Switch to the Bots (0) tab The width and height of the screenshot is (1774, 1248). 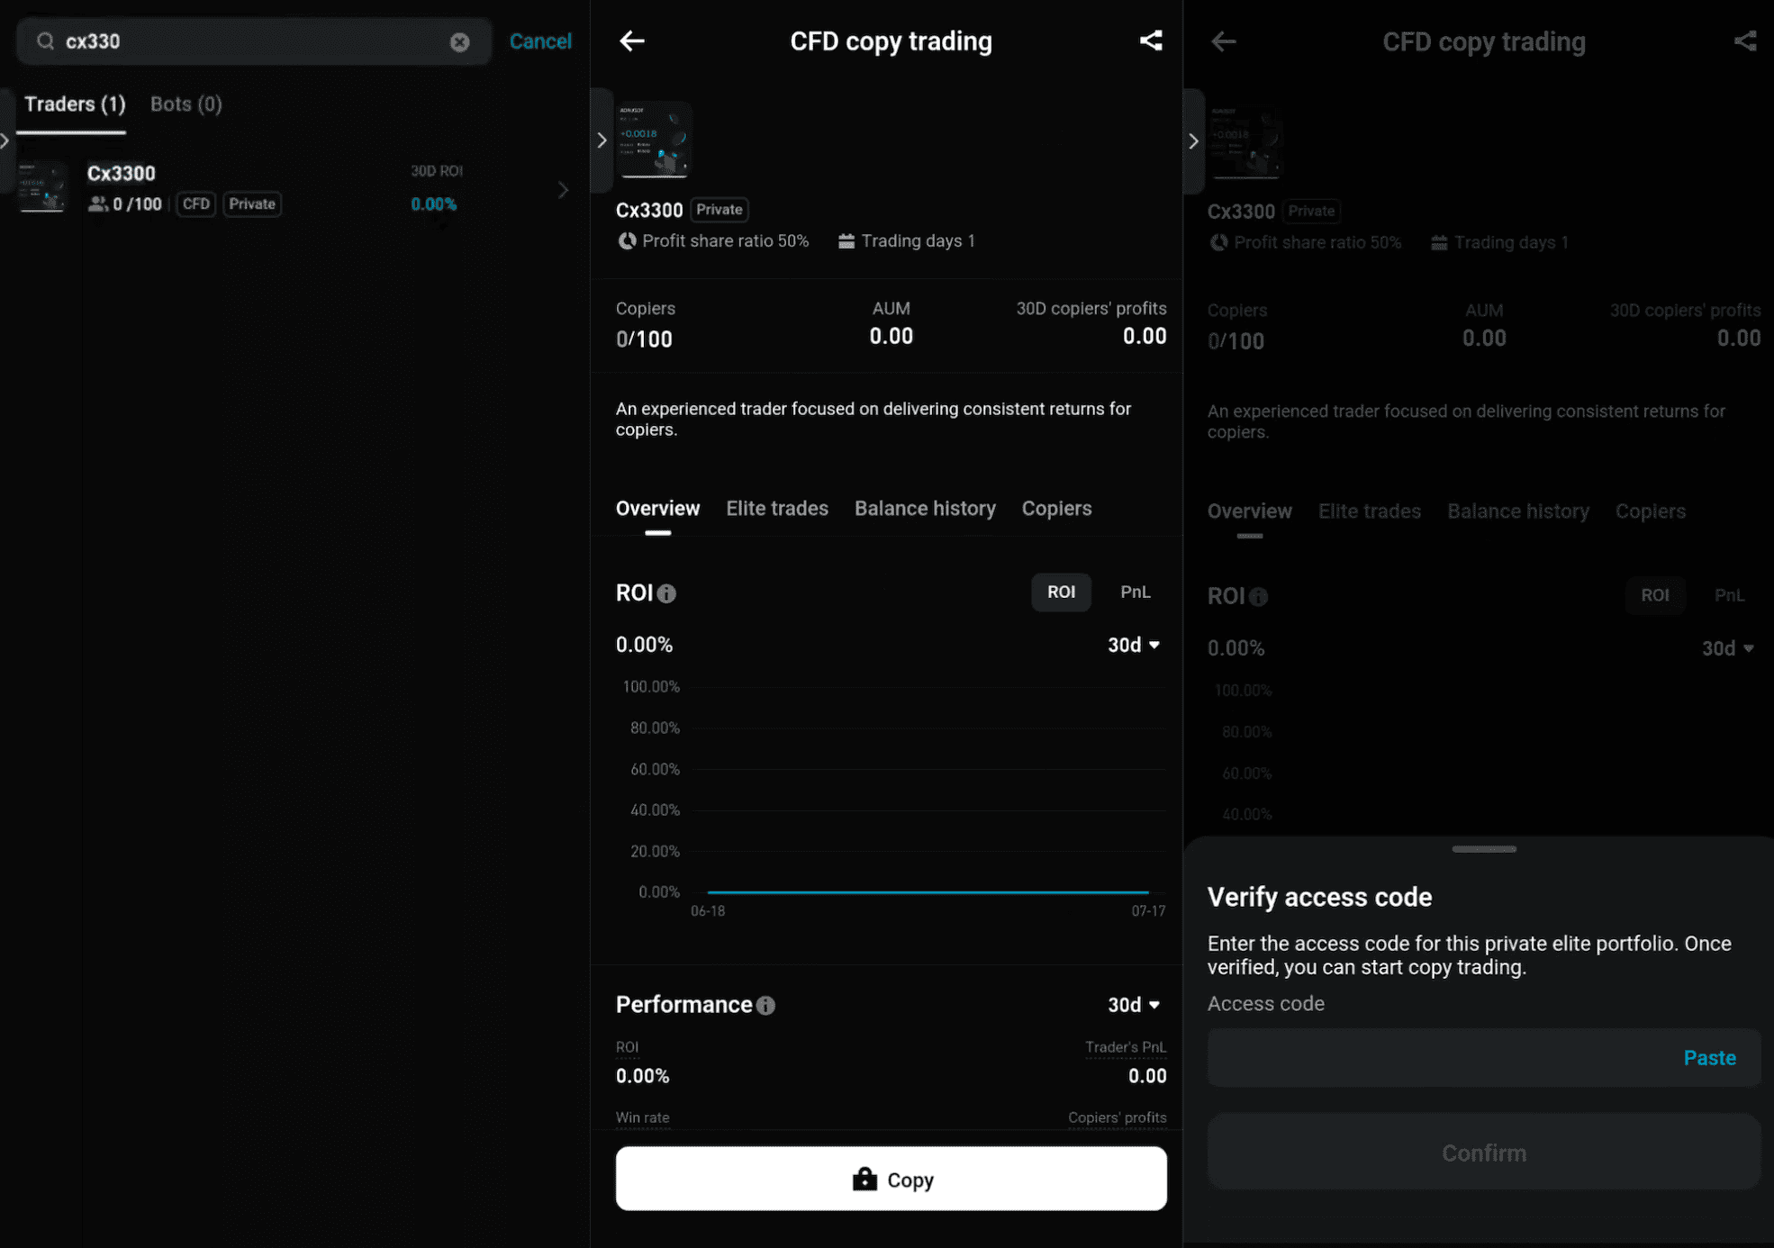186,104
